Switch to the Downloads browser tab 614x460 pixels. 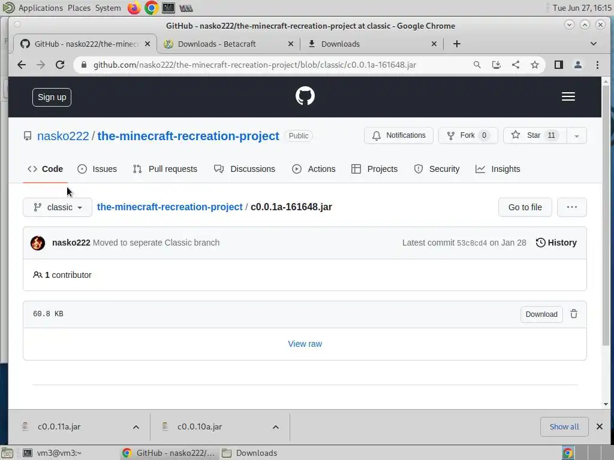[x=372, y=44]
